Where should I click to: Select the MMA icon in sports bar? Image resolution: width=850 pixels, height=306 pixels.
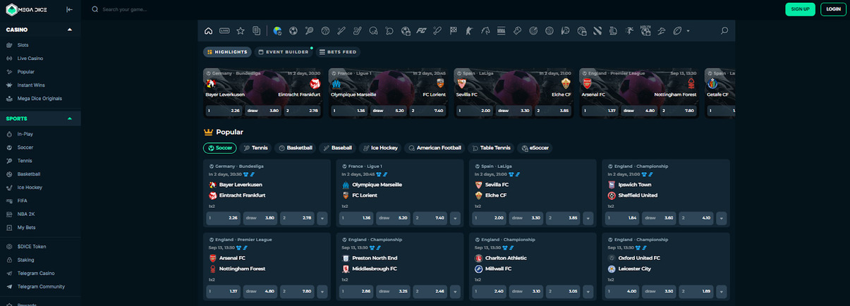(502, 31)
